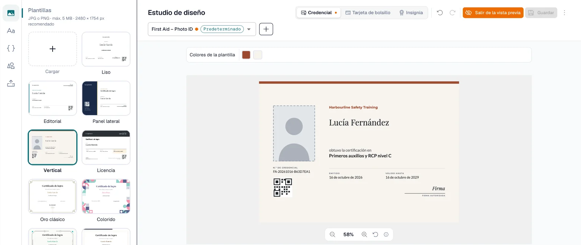Image resolution: width=581 pixels, height=245 pixels.
Task: Show canvas info icon
Action: tap(386, 234)
